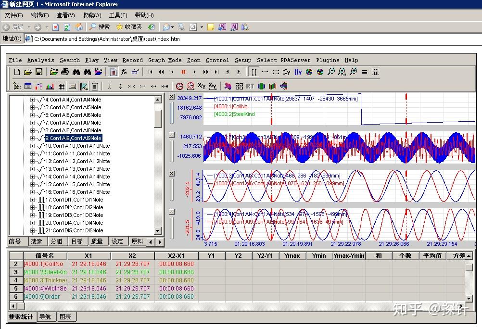482x329 pixels.
Task: Click the zoom-in magnifier icon
Action: pos(353,72)
